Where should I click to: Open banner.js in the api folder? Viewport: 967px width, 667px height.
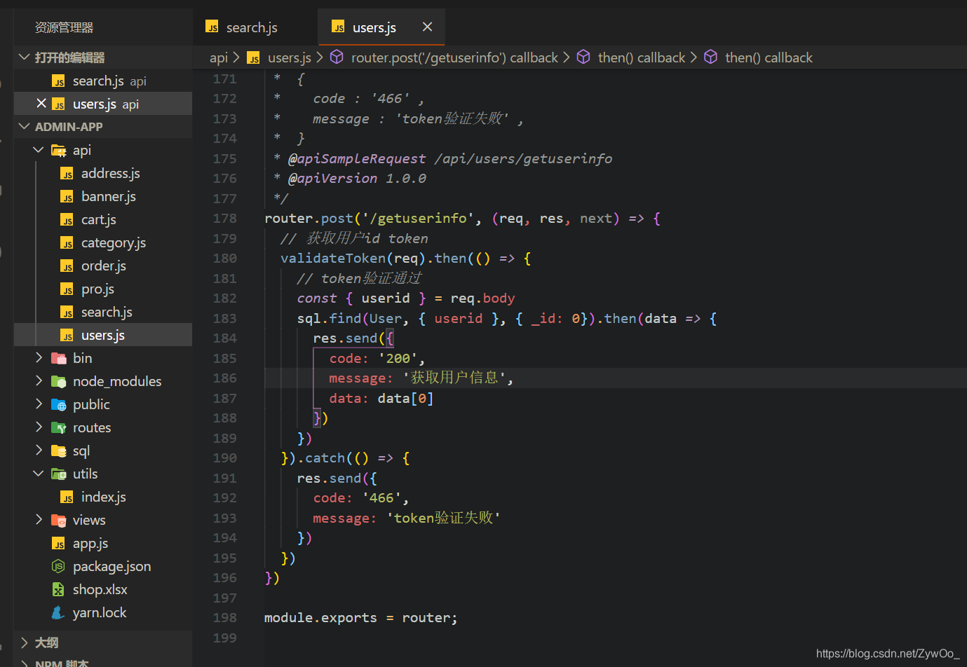[103, 196]
